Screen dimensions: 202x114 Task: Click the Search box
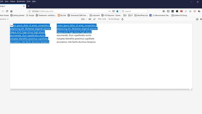click(134, 11)
